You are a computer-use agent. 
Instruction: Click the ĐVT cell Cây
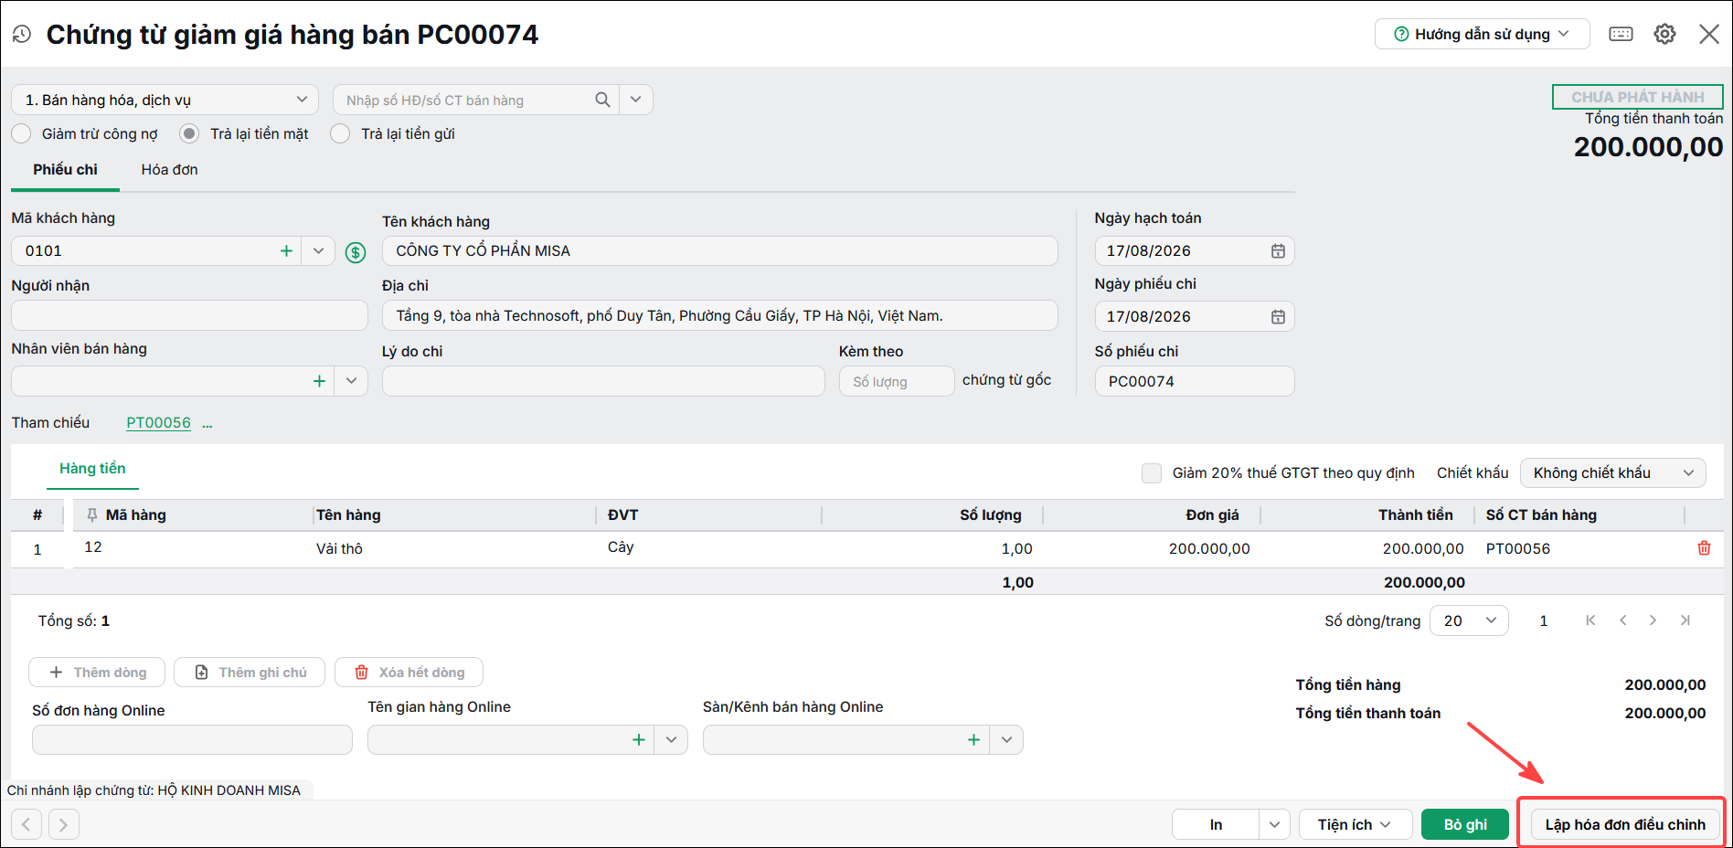[x=709, y=548]
